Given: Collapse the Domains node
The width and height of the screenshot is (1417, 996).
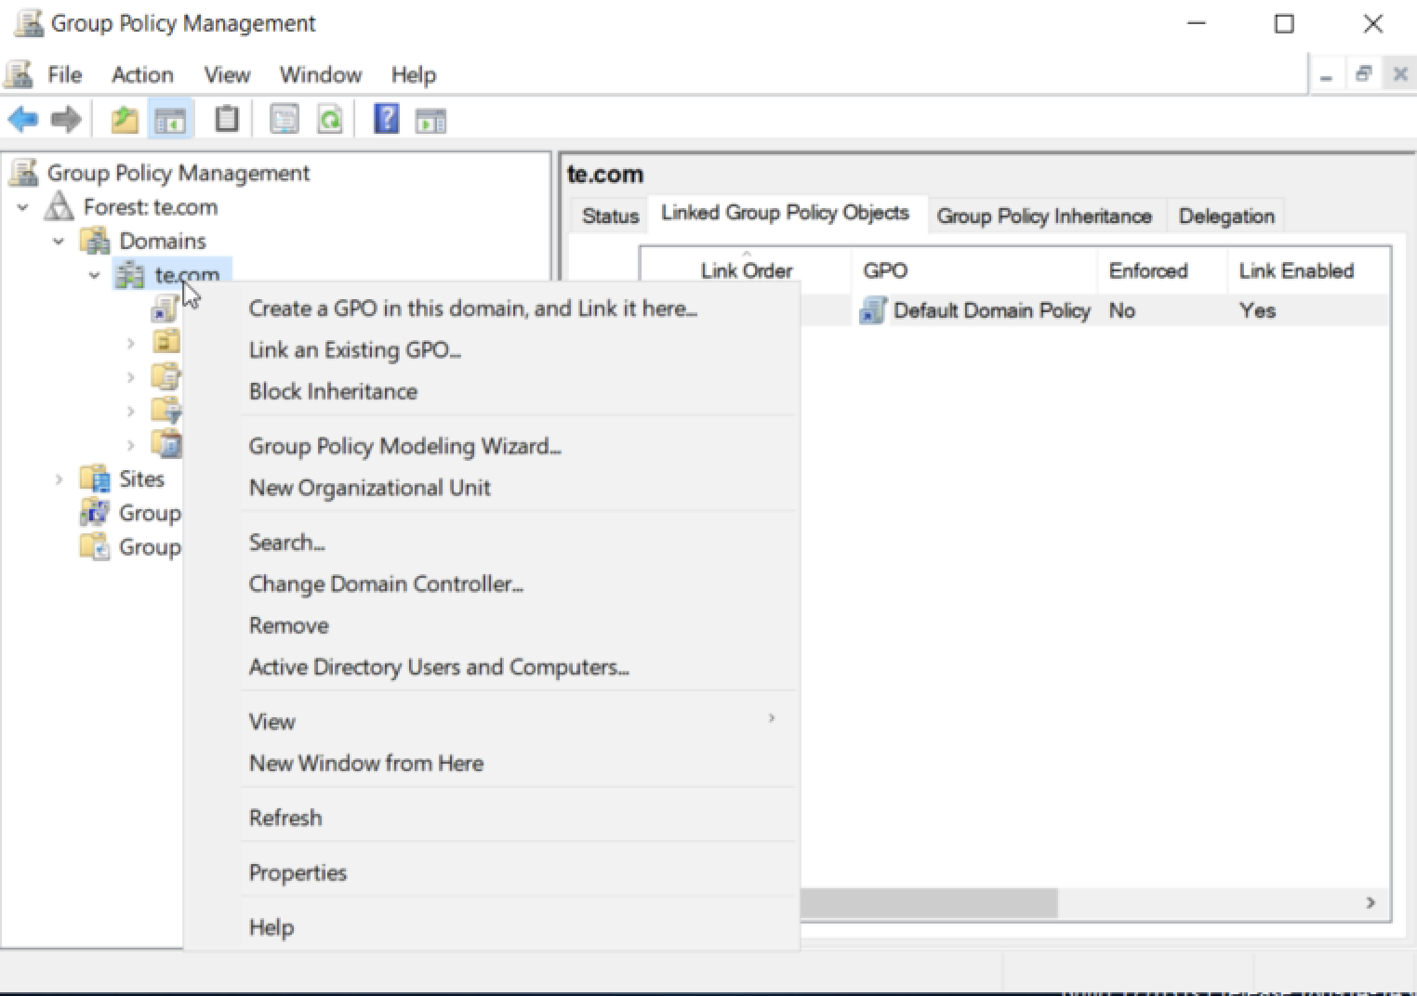Looking at the screenshot, I should pos(59,242).
